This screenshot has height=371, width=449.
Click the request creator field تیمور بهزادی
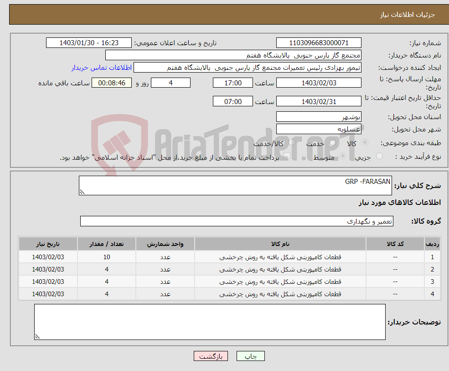pos(248,68)
